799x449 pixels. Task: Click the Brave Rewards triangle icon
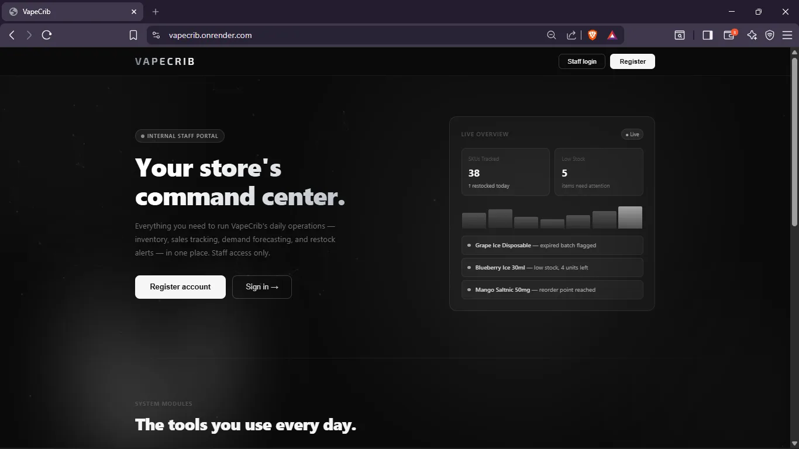611,35
